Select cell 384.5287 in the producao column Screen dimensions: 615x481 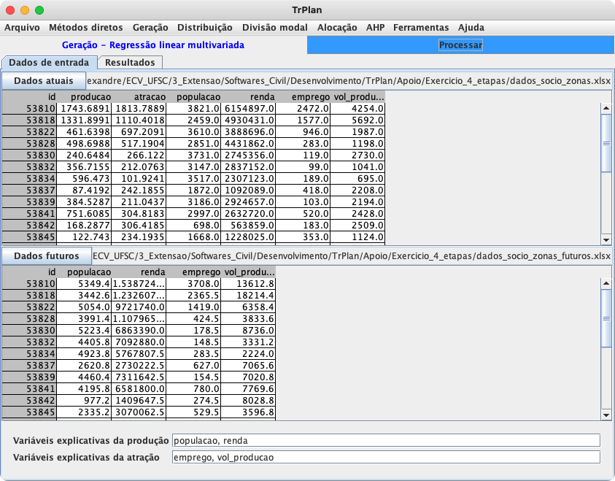coord(84,202)
